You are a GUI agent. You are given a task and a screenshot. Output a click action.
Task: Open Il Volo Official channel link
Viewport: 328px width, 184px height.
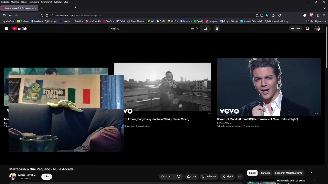click(x=224, y=123)
